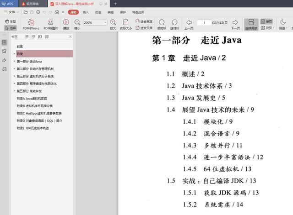Screen dimensions: 293x215
Task: Open the 附录A Java虚拟机家族 bookmark
Action: click(32, 99)
